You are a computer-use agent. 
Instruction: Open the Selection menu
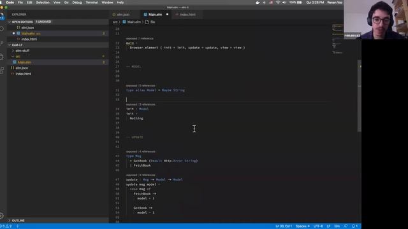pos(43,3)
